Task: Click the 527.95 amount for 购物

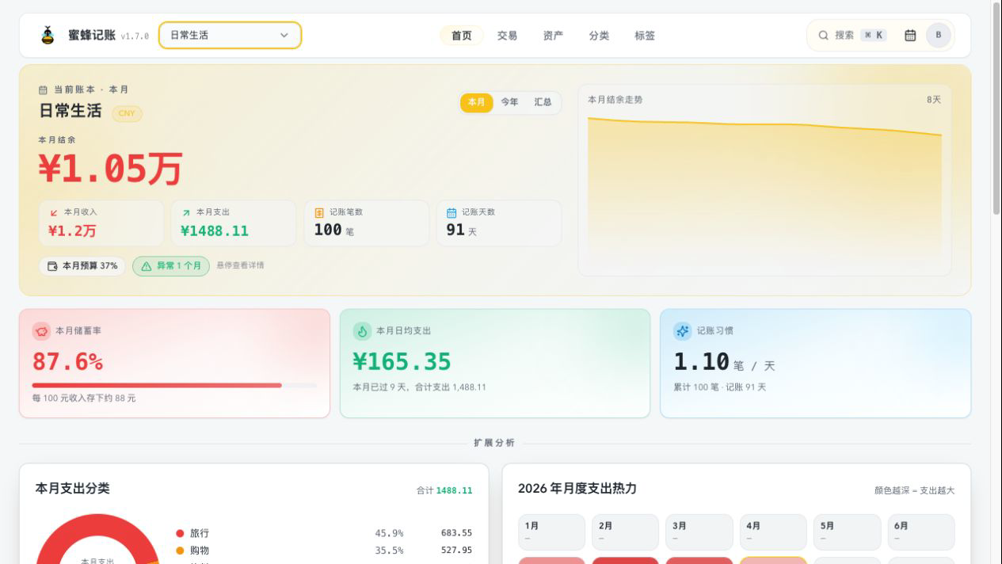Action: click(456, 551)
